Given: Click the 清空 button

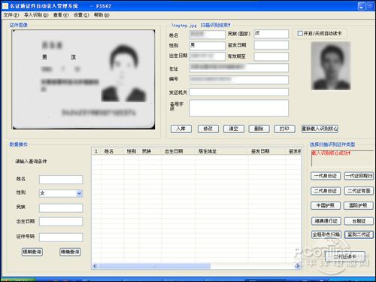Looking at the screenshot, I should 234,129.
